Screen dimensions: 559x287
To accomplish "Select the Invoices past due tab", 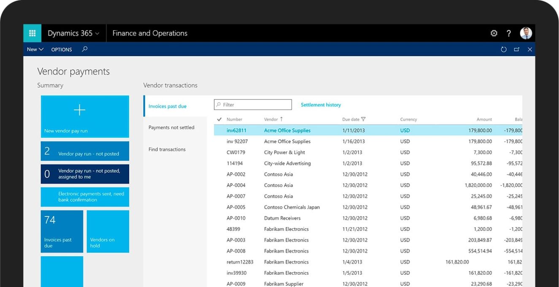I will tap(175, 106).
